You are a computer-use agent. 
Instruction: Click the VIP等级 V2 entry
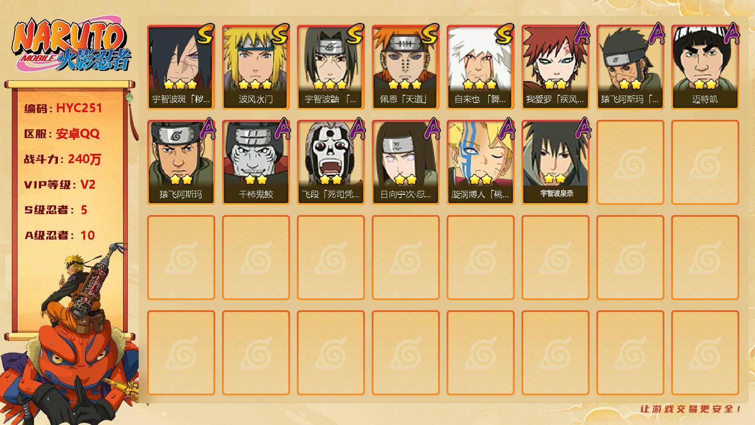pos(60,184)
